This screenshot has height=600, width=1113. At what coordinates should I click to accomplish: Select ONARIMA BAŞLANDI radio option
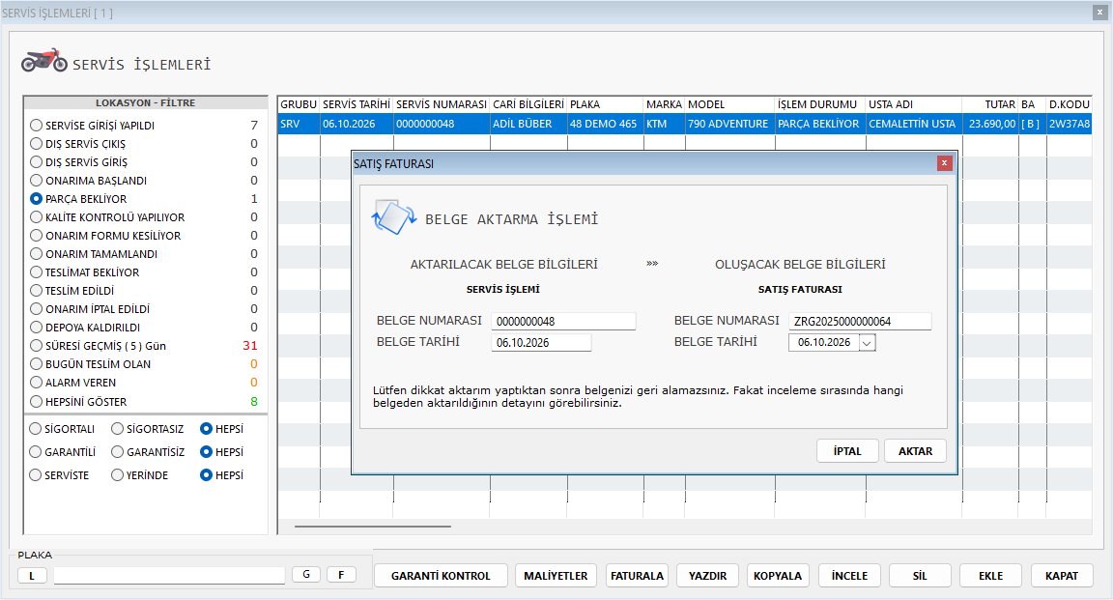pyautogui.click(x=36, y=181)
